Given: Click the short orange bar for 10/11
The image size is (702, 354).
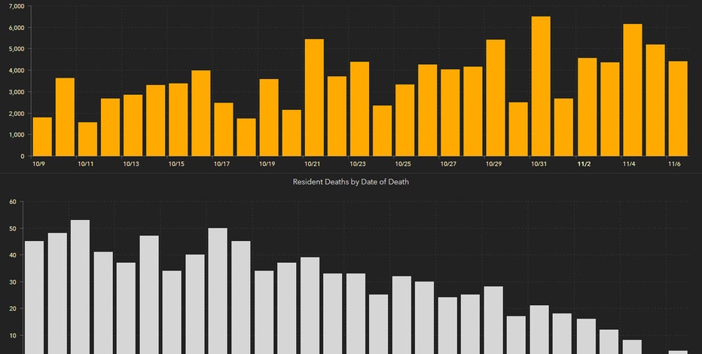Looking at the screenshot, I should (87, 139).
